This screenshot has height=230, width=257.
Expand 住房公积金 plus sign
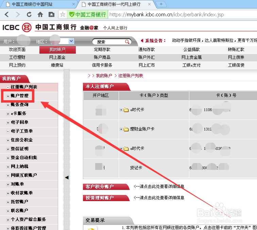tap(8, 140)
